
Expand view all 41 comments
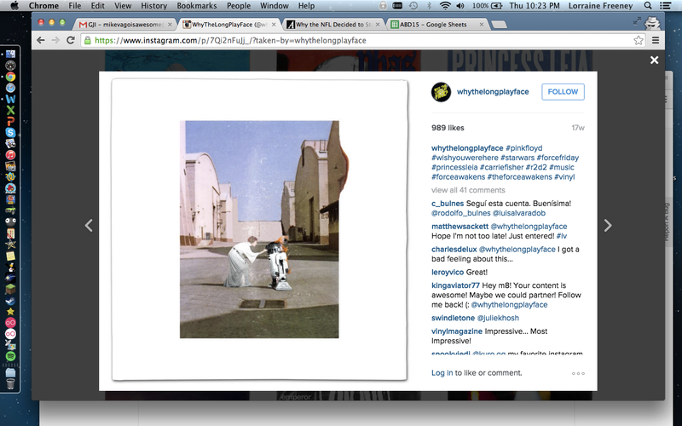tap(468, 190)
